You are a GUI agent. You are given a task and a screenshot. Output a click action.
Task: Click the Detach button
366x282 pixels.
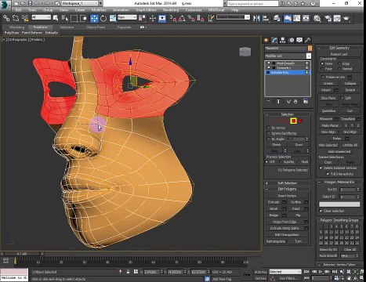point(350,90)
